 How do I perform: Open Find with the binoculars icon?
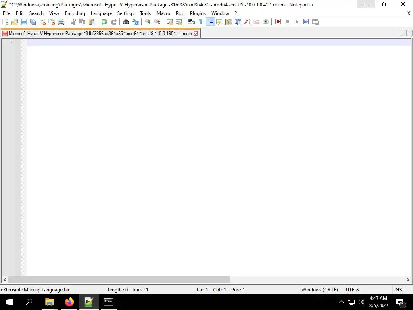click(x=126, y=22)
